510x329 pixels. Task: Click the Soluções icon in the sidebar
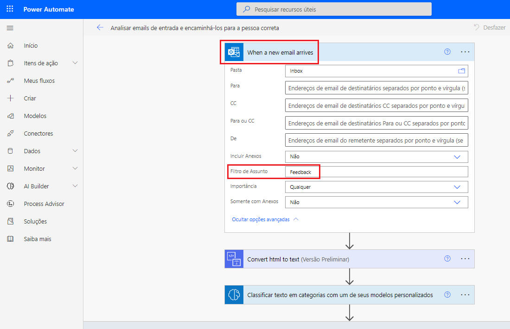(10, 221)
